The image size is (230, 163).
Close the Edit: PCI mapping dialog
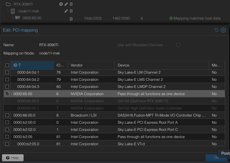click(x=223, y=30)
